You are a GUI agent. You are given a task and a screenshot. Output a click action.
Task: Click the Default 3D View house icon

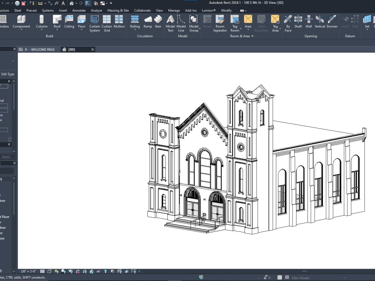click(71, 3)
